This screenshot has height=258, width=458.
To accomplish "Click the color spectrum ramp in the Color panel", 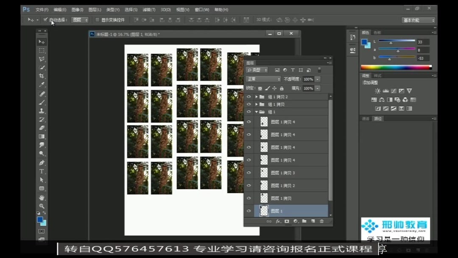I will [397, 66].
